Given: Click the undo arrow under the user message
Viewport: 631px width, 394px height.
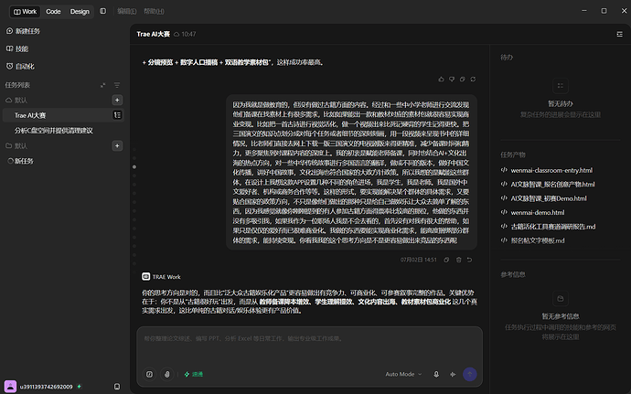Looking at the screenshot, I should pos(470,260).
